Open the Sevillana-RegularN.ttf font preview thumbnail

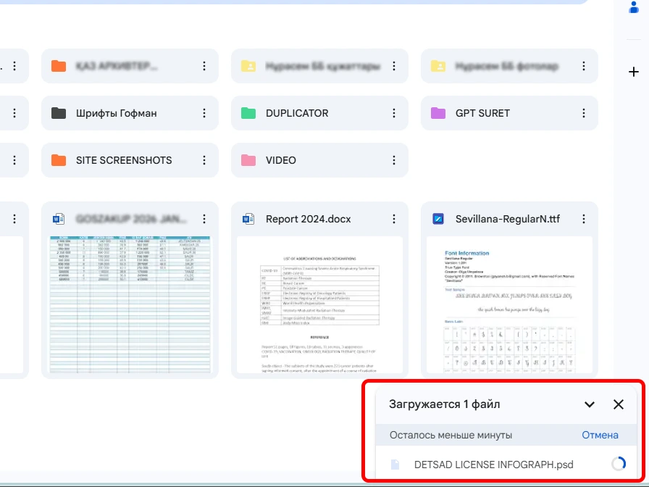(509, 305)
